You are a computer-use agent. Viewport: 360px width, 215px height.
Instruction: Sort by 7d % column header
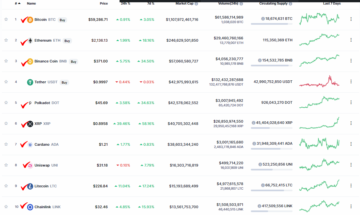(151, 4)
